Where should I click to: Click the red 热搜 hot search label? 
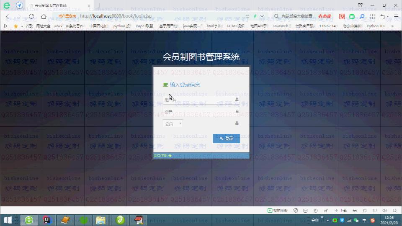pos(325,16)
